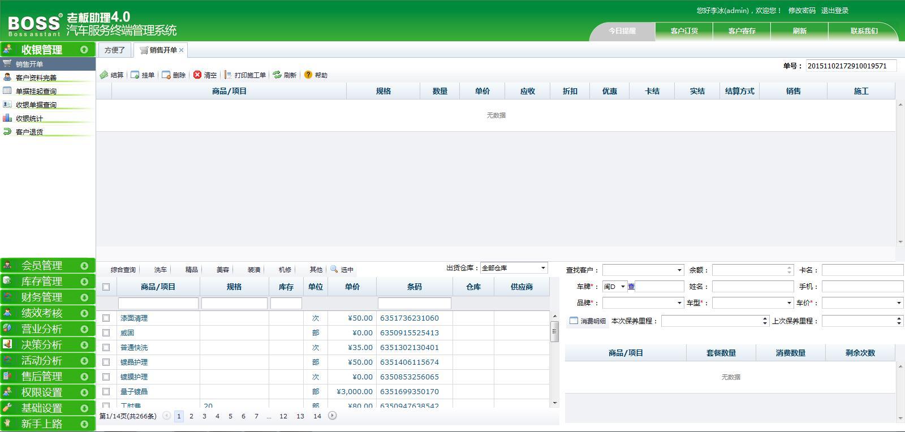Open 单据挂起查询 sidebar item
905x432 pixels.
pos(48,91)
